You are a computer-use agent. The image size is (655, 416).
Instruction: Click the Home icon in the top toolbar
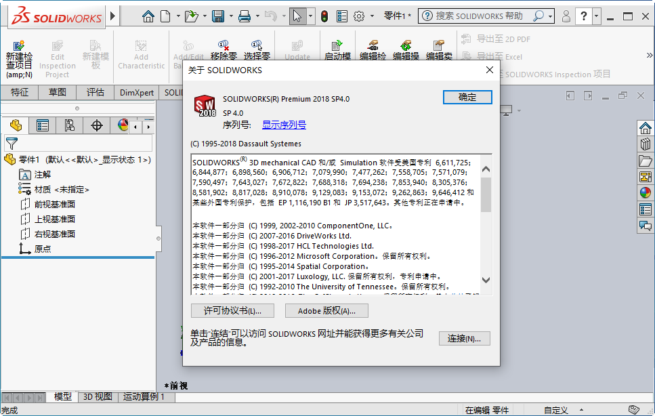pyautogui.click(x=148, y=16)
